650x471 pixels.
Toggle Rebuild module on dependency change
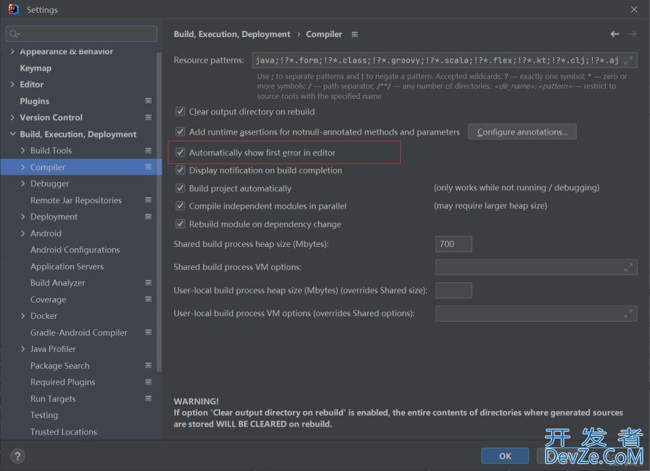coord(180,224)
